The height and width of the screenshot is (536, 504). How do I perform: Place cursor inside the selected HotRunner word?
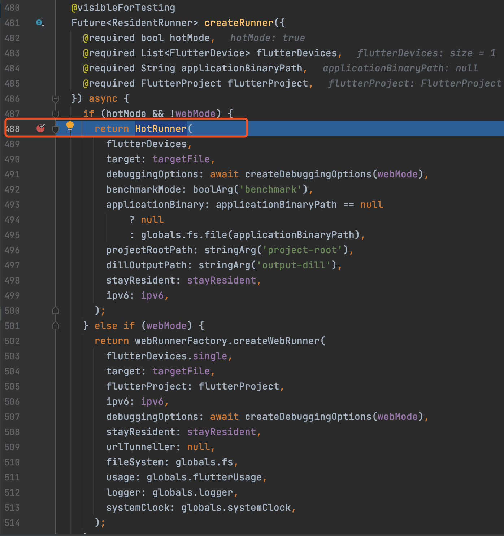pos(160,129)
